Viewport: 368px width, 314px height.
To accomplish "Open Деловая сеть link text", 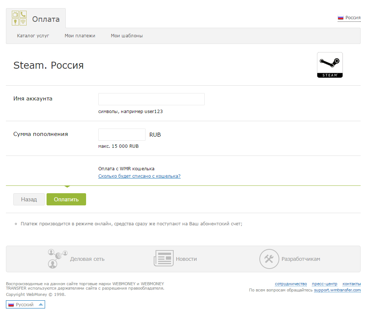I will [87, 259].
